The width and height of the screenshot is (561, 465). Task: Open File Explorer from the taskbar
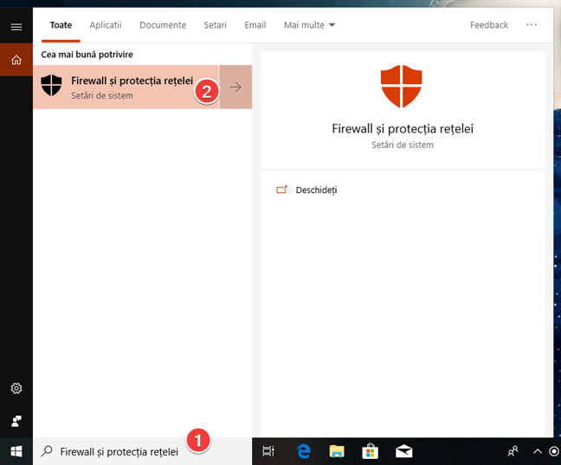(337, 451)
